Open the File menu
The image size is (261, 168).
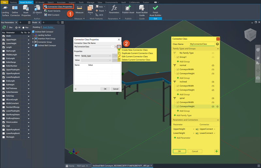point(4,2)
